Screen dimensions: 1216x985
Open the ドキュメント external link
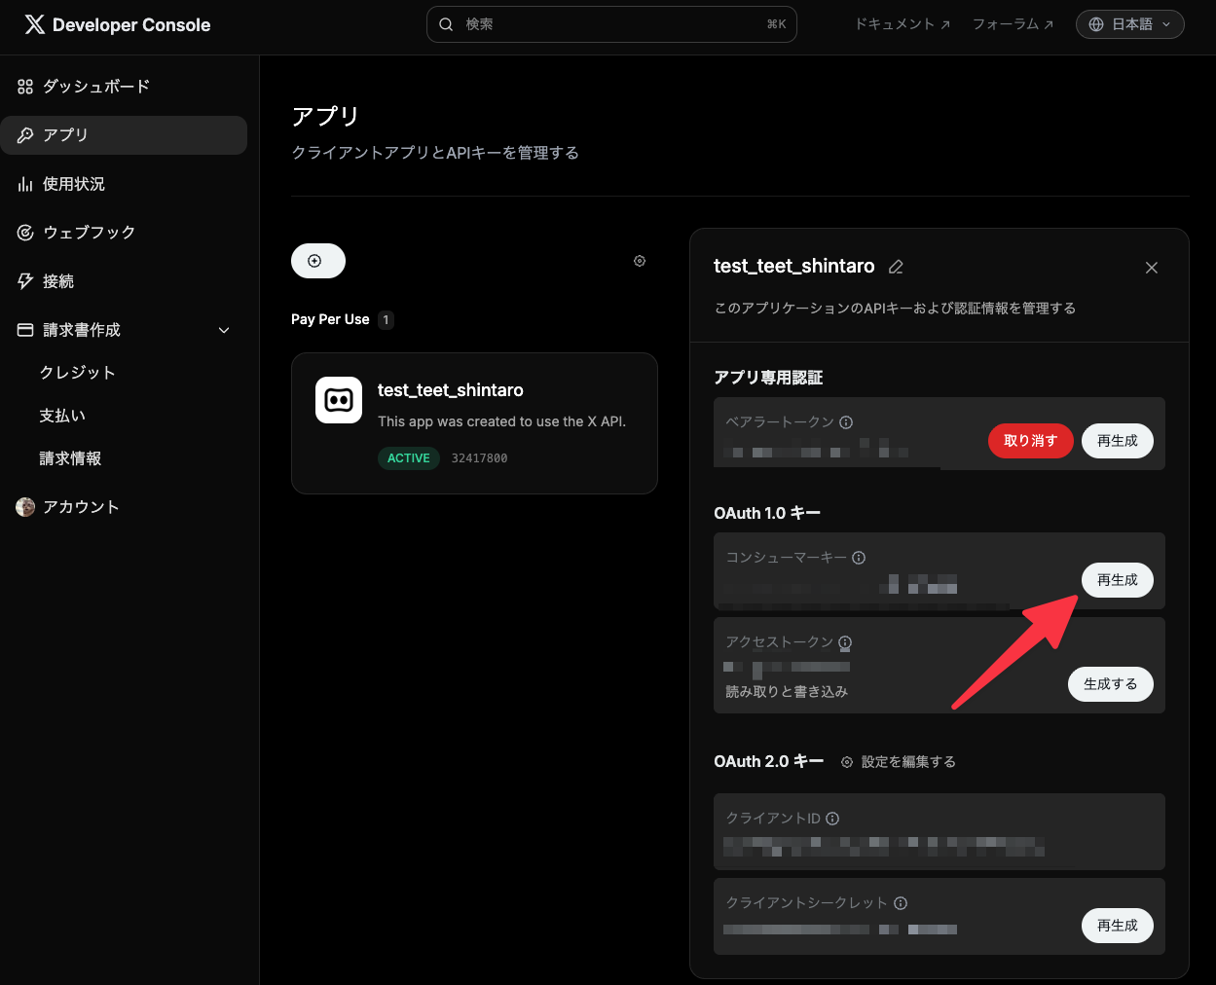[x=902, y=24]
